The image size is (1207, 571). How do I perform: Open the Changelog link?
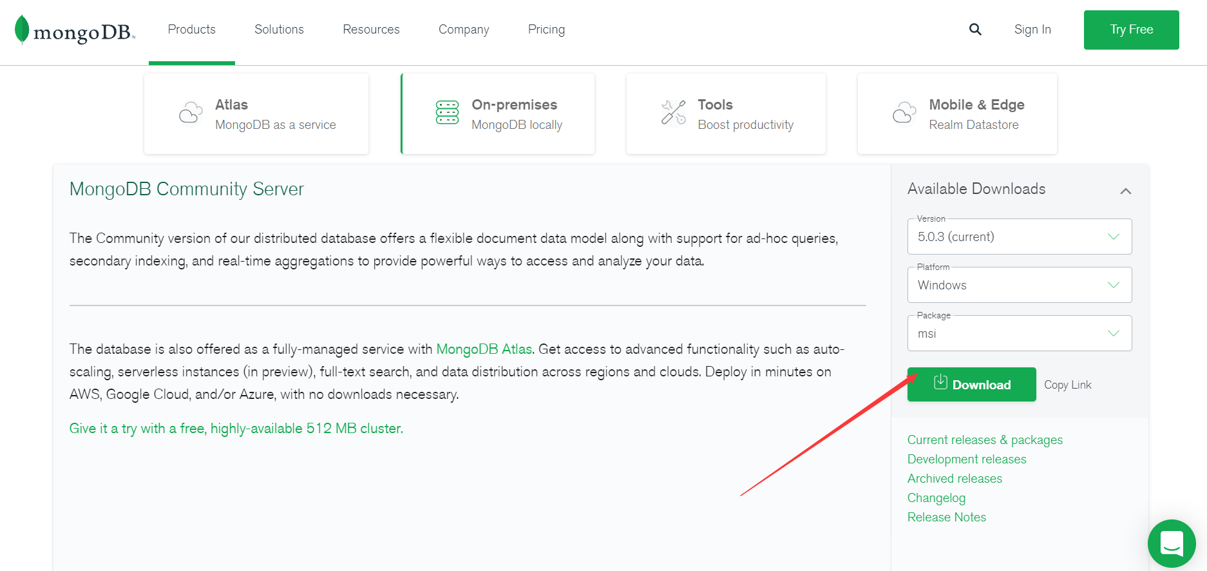click(936, 498)
